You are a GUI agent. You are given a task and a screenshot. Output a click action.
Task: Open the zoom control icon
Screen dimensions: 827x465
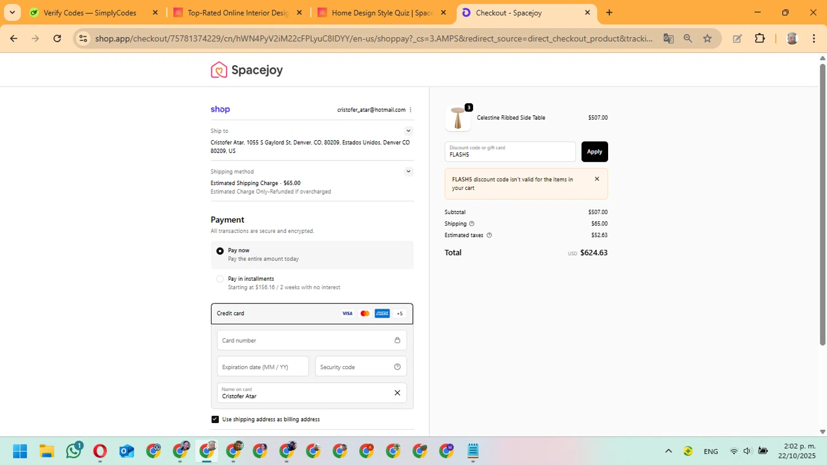tap(688, 39)
